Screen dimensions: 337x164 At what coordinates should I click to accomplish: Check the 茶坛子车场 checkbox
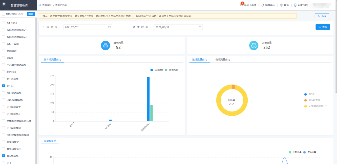[4, 44]
